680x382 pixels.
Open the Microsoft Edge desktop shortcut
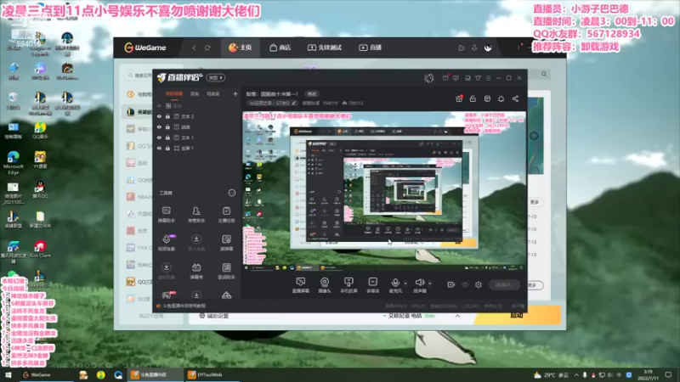click(x=13, y=162)
